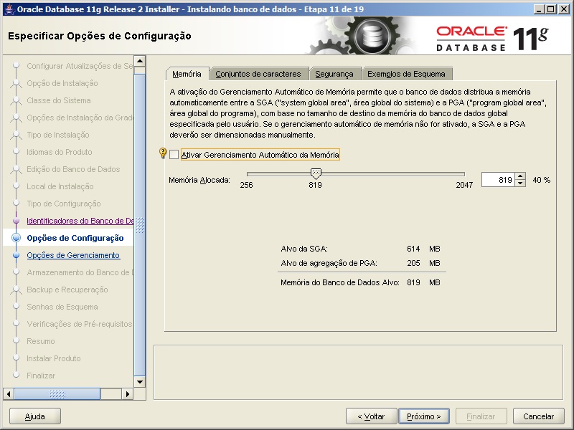Click the 'Instalar Produto' step text
Screen dimensions: 574x430
coord(54,358)
